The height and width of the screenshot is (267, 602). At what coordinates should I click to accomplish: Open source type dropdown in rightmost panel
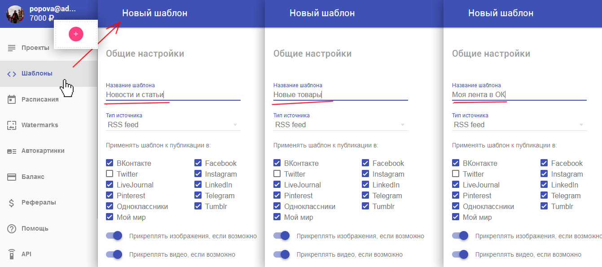tap(519, 125)
